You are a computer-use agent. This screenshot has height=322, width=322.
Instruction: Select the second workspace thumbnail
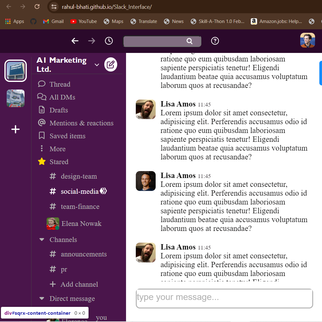coord(15,98)
